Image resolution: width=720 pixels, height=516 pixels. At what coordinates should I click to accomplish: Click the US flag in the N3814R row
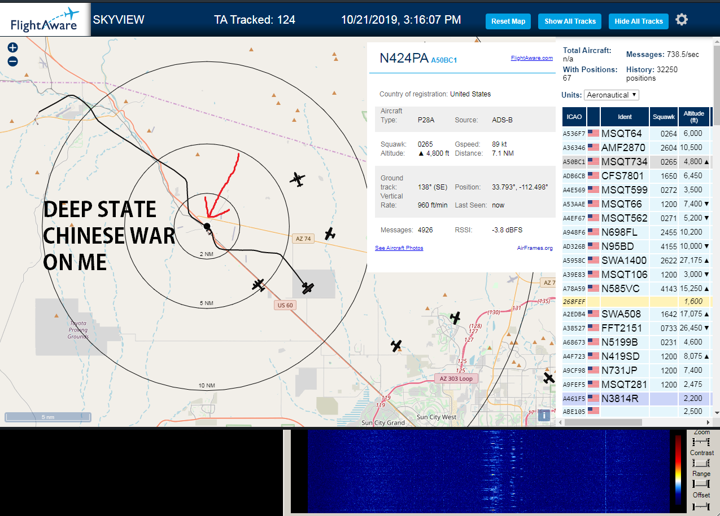pos(594,399)
